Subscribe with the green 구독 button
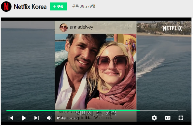The height and width of the screenshot is (126, 193). click(58, 6)
